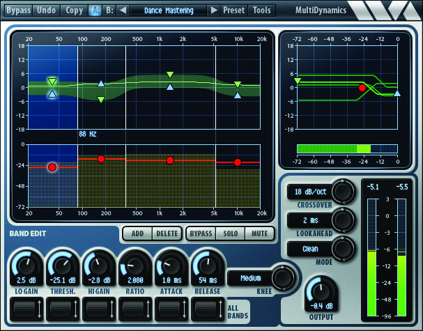Image resolution: width=423 pixels, height=331 pixels.
Task: Click the THRESH. knob
Action: tap(63, 266)
